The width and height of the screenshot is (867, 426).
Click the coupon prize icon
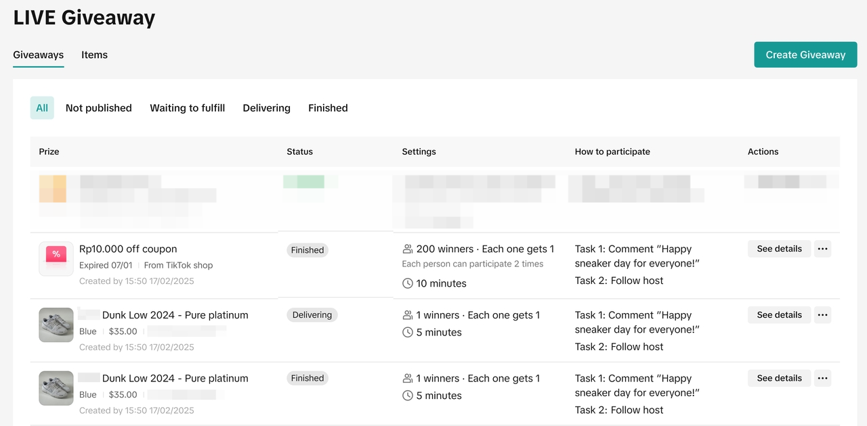pos(56,258)
